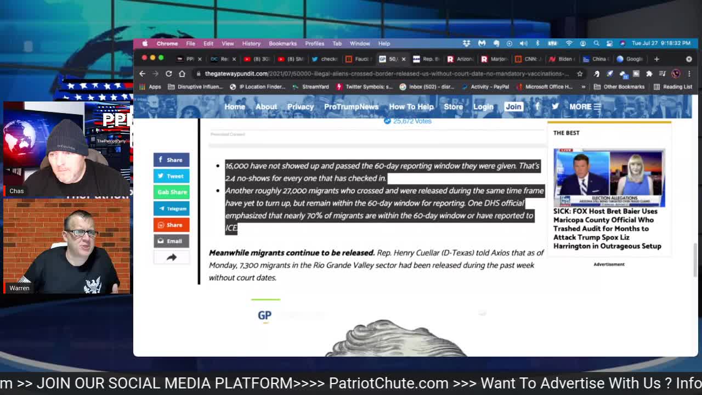Image resolution: width=702 pixels, height=395 pixels.
Task: Open the site's Twitter page icon
Action: [555, 106]
